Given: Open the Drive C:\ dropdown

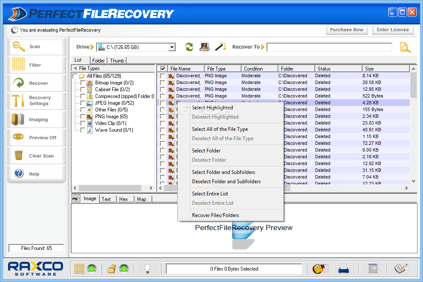Looking at the screenshot, I should (172, 47).
